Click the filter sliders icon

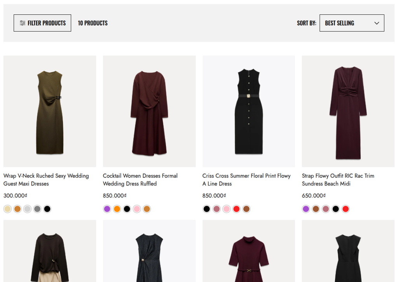[x=23, y=23]
